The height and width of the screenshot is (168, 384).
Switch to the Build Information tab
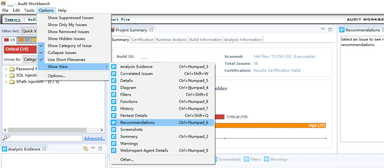coord(205,40)
